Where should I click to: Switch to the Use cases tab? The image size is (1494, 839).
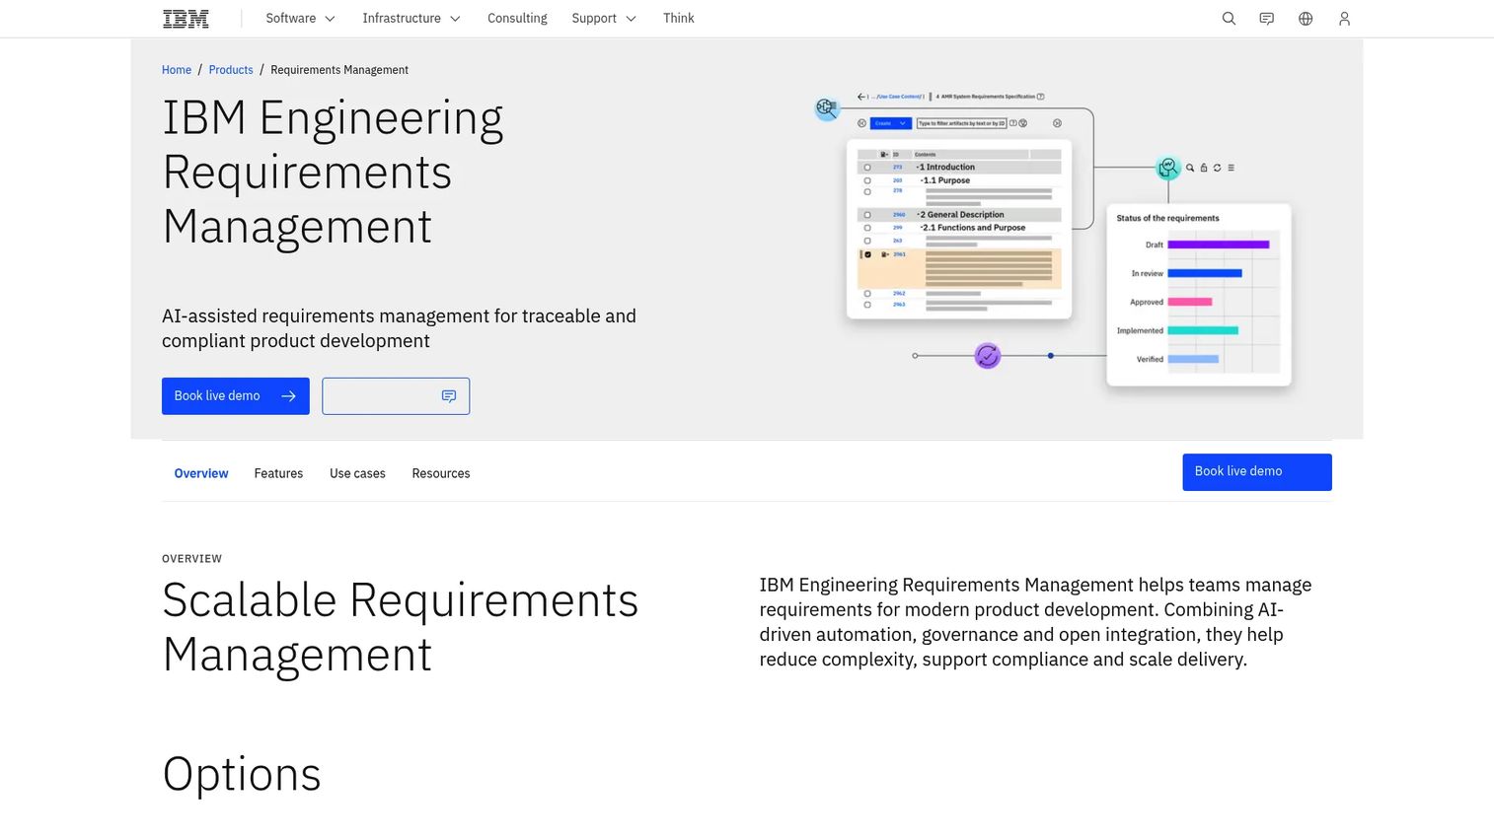point(357,474)
